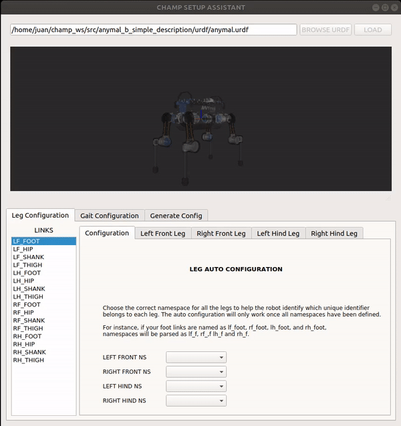Select the Configuration sub-tab

click(107, 233)
